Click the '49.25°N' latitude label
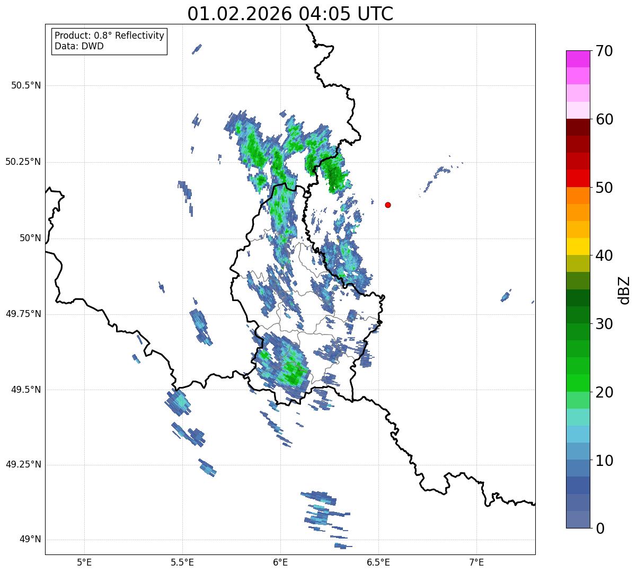Image resolution: width=637 pixels, height=573 pixels. coord(23,464)
